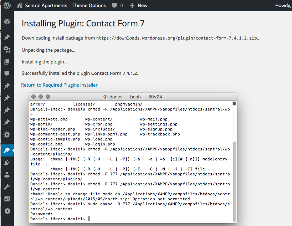Screen dimensions: 292x226
Task: Select the highlighted Appearance paintbrush icon
Action: click(x=7, y=150)
